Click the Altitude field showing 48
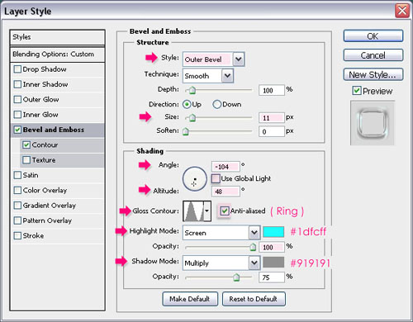 (225, 192)
